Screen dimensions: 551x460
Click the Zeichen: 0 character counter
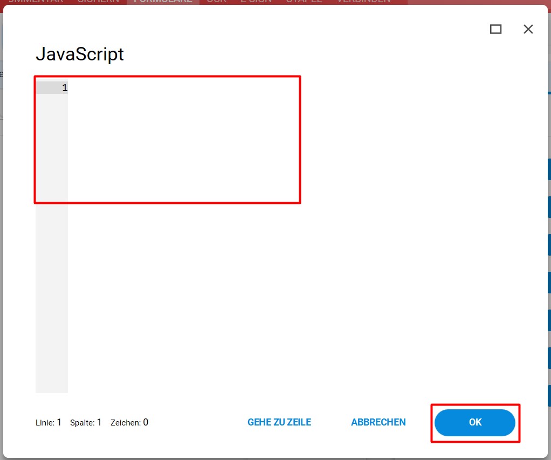click(x=129, y=422)
